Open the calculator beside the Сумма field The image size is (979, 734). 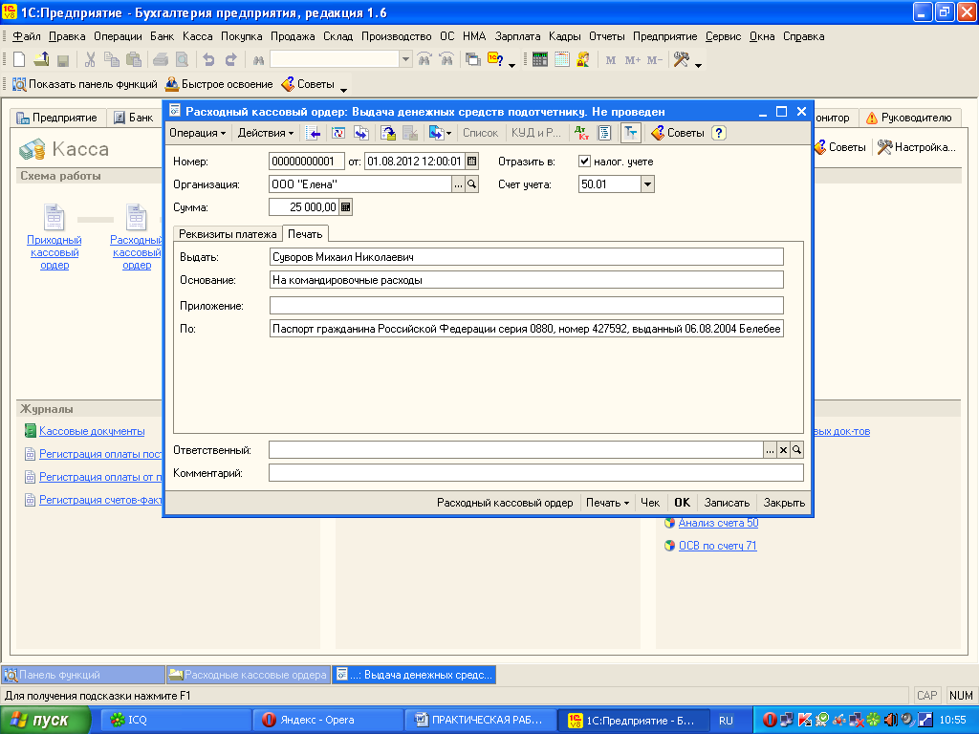pos(345,207)
